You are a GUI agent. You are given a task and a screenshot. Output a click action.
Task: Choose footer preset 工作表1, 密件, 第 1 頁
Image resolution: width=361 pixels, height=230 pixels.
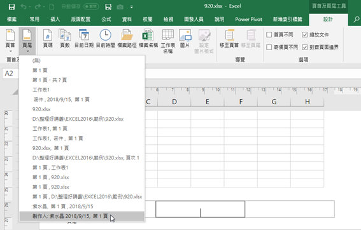tap(82, 139)
